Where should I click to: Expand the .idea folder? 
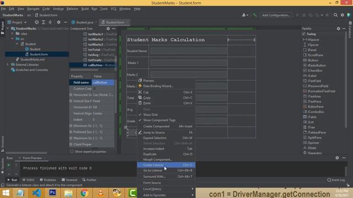point(12,34)
